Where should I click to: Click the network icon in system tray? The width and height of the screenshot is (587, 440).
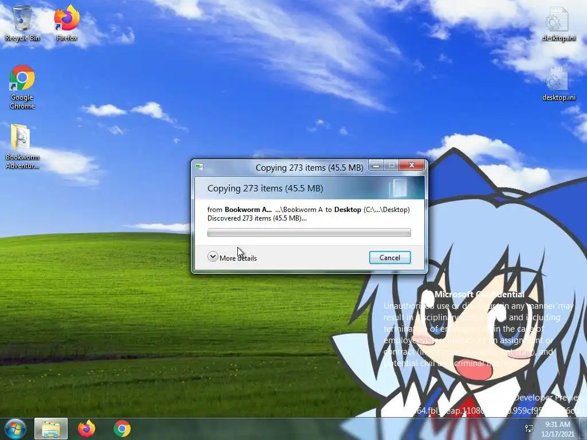coord(529,429)
